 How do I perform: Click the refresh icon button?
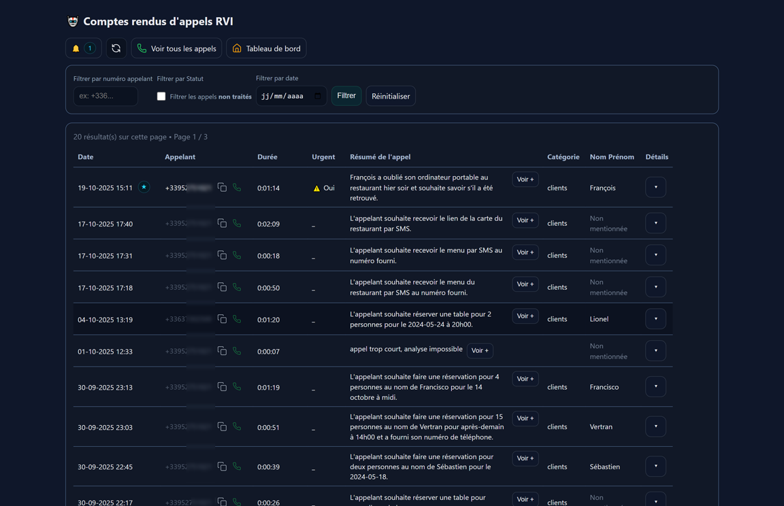coord(116,49)
